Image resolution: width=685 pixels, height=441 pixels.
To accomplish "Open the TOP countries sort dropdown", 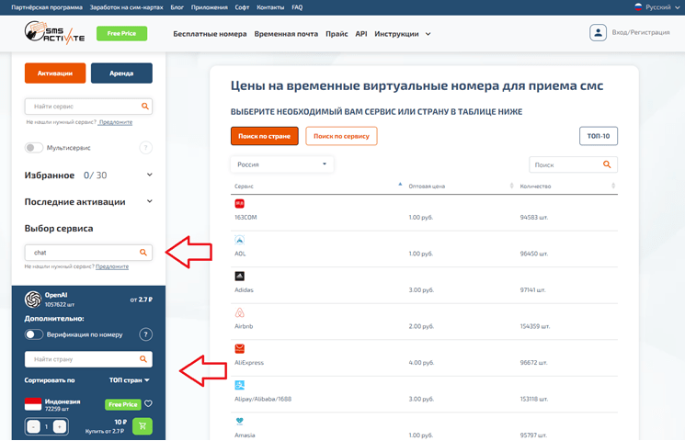I will (x=130, y=380).
